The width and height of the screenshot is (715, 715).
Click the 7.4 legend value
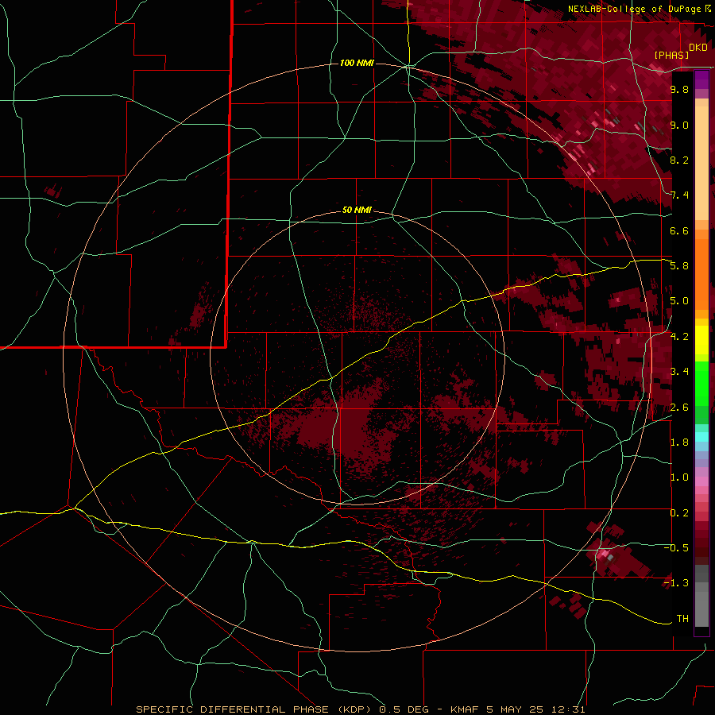pyautogui.click(x=679, y=195)
